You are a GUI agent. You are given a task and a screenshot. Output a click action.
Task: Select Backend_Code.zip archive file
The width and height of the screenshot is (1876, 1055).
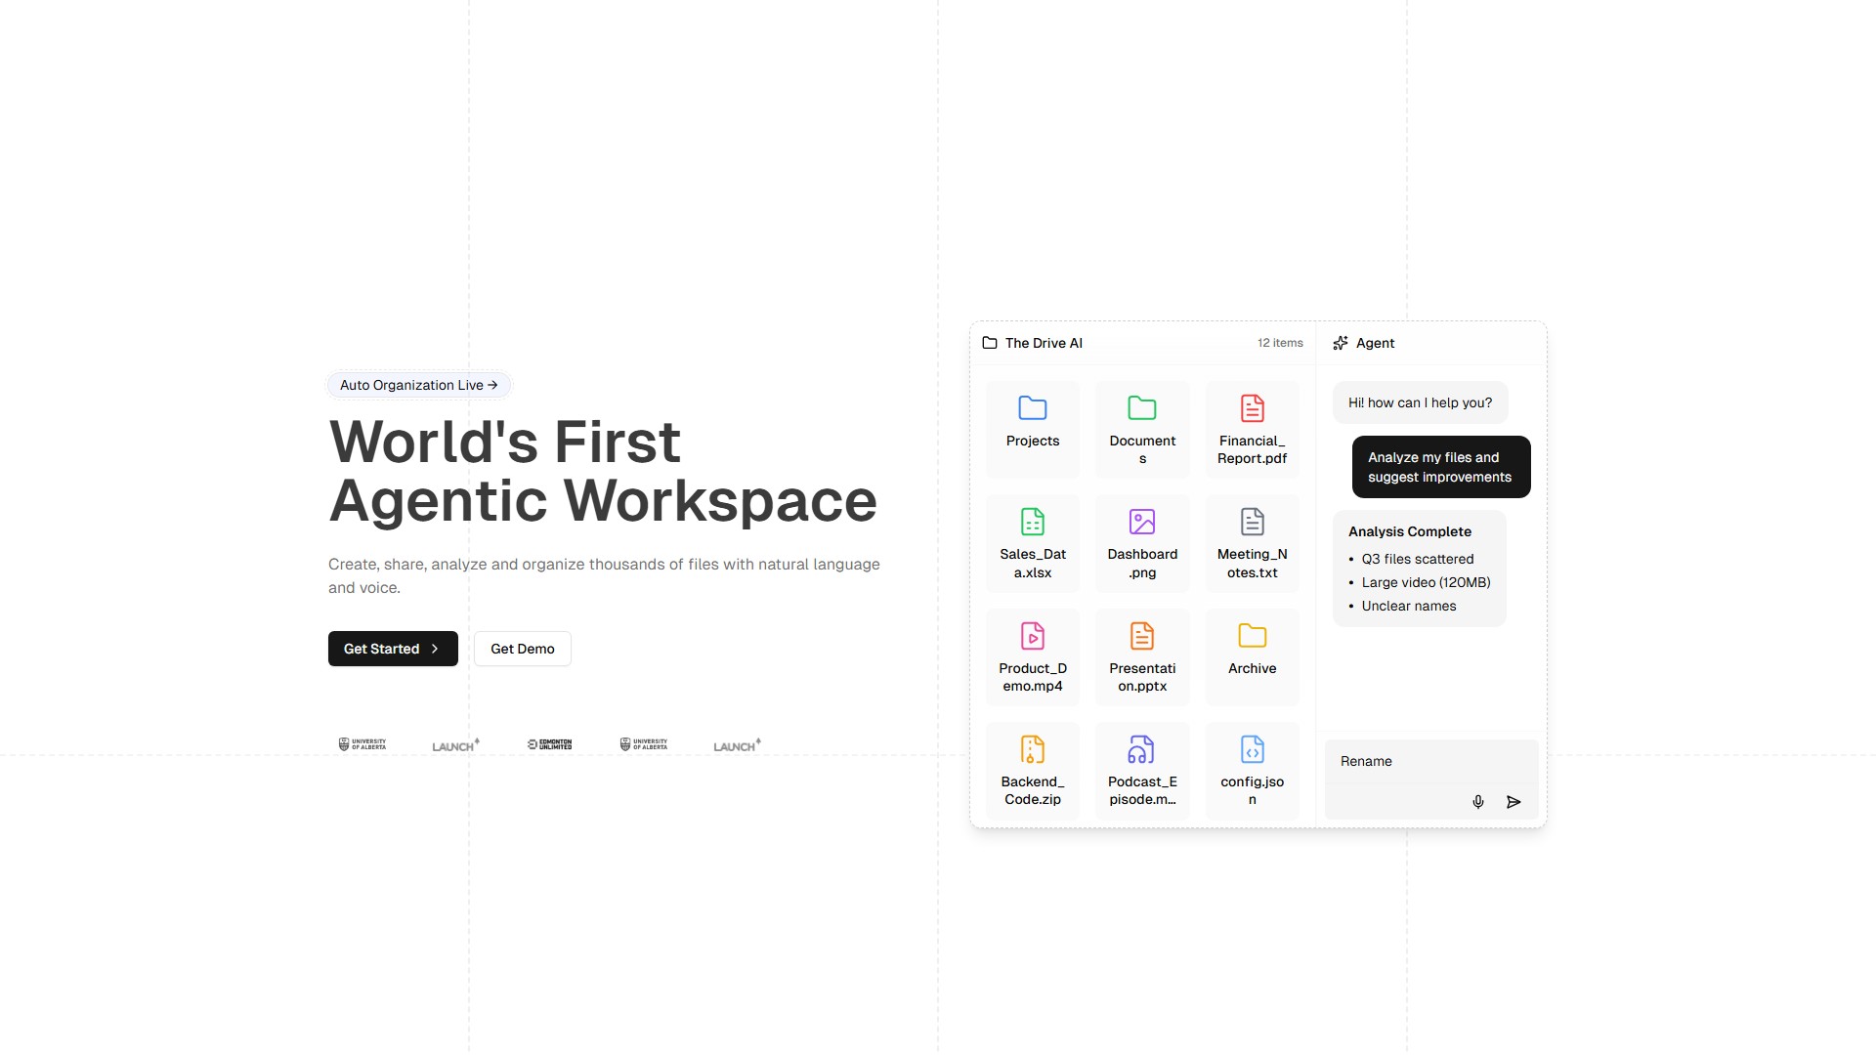point(1033,750)
